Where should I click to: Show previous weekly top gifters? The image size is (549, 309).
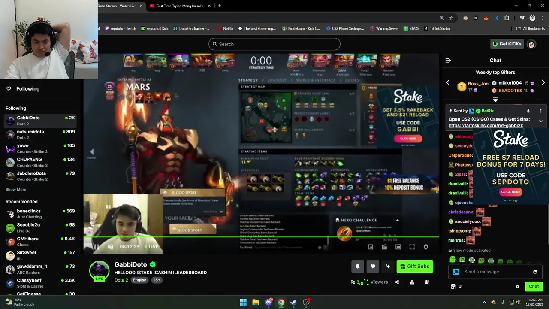448,82
